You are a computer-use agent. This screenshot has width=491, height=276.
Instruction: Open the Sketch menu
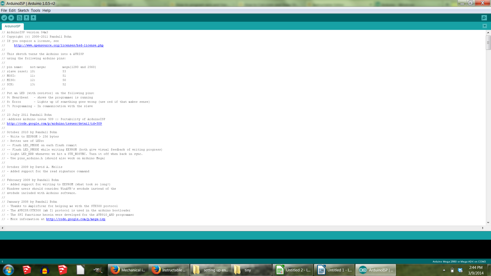click(23, 10)
